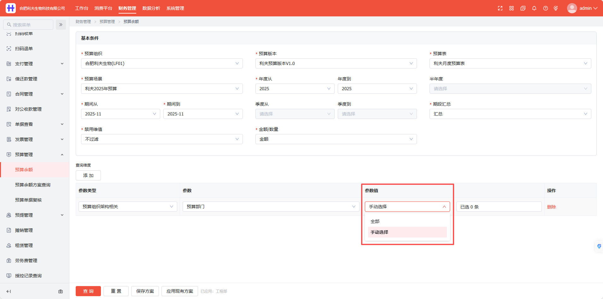
Task: Click the 搜索菜单 search field
Action: pyautogui.click(x=28, y=25)
